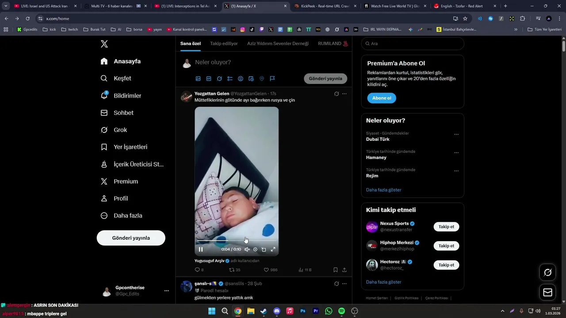Switch video to picture-in-picture mode
Image resolution: width=566 pixels, height=318 pixels.
pos(264,250)
